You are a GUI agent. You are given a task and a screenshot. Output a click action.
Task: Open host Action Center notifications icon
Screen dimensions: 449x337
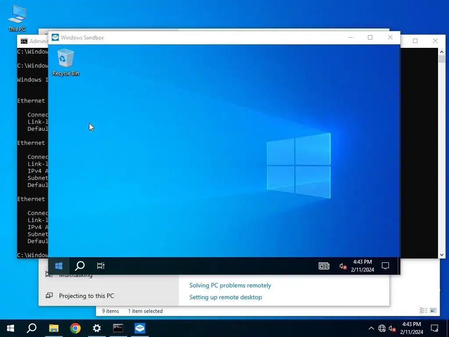(435, 328)
